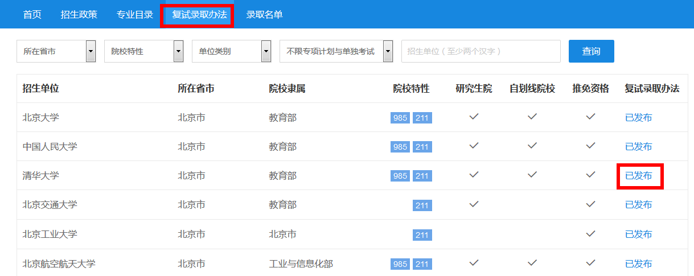Click the 211 badge for 清华大学
The width and height of the screenshot is (694, 276).
pyautogui.click(x=422, y=176)
